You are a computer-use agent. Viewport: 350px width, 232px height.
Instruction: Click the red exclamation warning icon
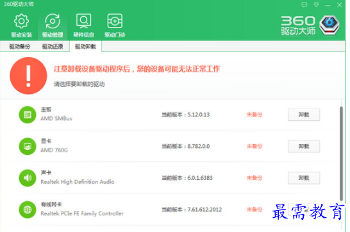[28, 76]
